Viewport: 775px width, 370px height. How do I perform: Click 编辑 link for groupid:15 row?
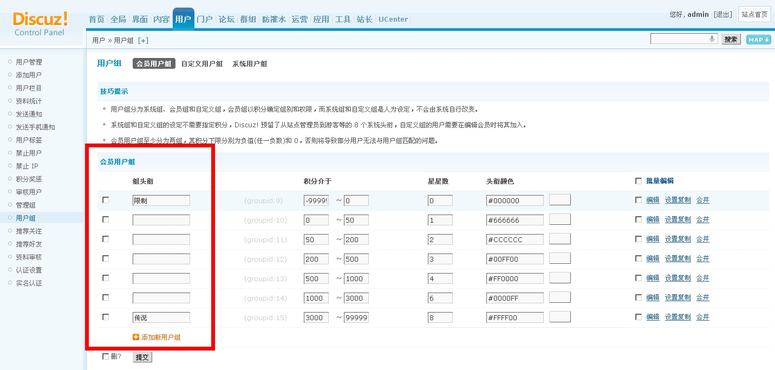[653, 317]
